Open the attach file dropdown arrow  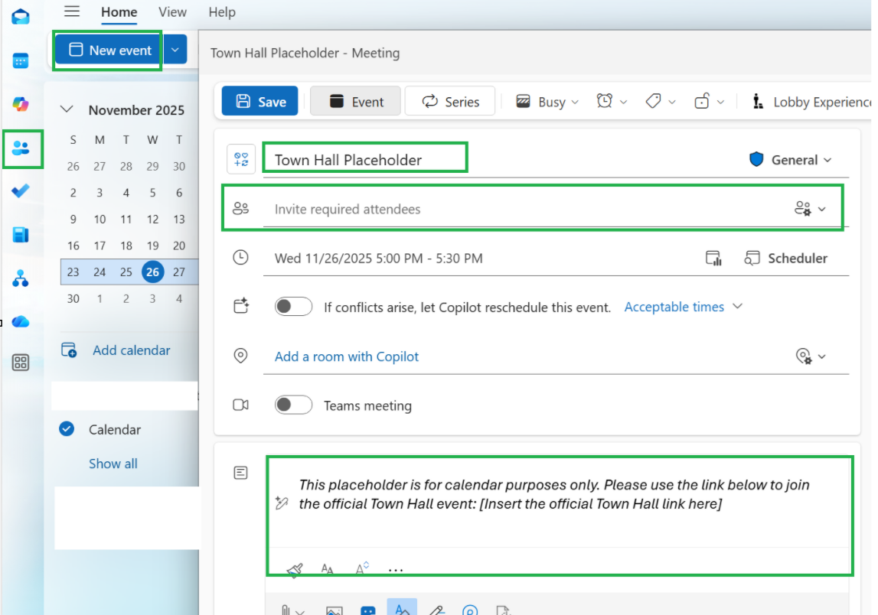pyautogui.click(x=300, y=612)
